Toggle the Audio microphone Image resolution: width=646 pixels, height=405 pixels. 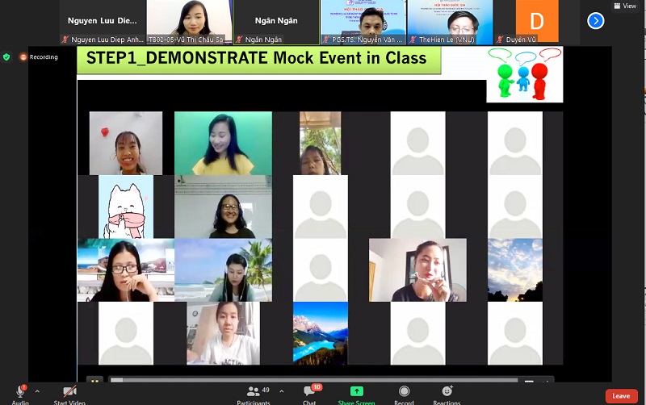pos(20,394)
